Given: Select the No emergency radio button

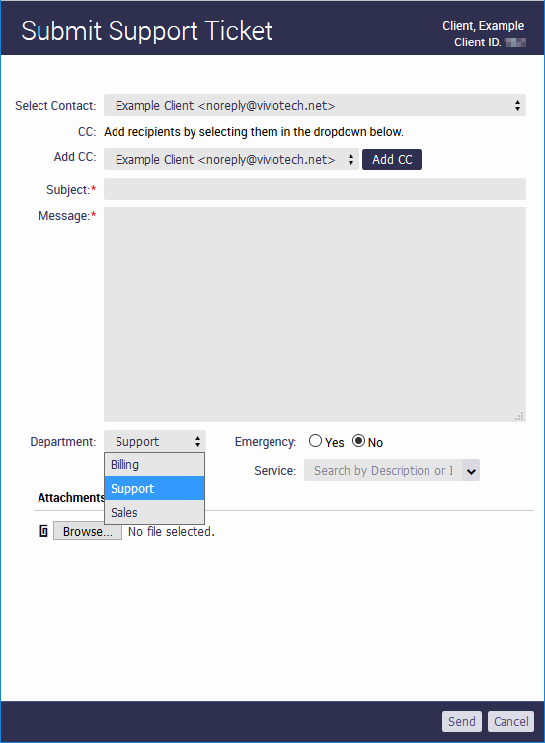Looking at the screenshot, I should (x=359, y=441).
